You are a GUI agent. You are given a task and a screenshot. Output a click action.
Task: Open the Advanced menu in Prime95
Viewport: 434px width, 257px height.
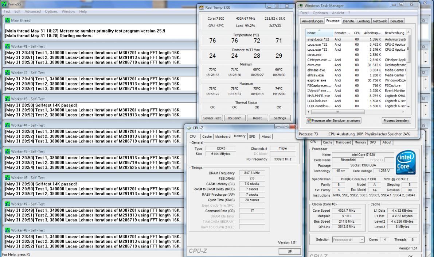tap(33, 11)
